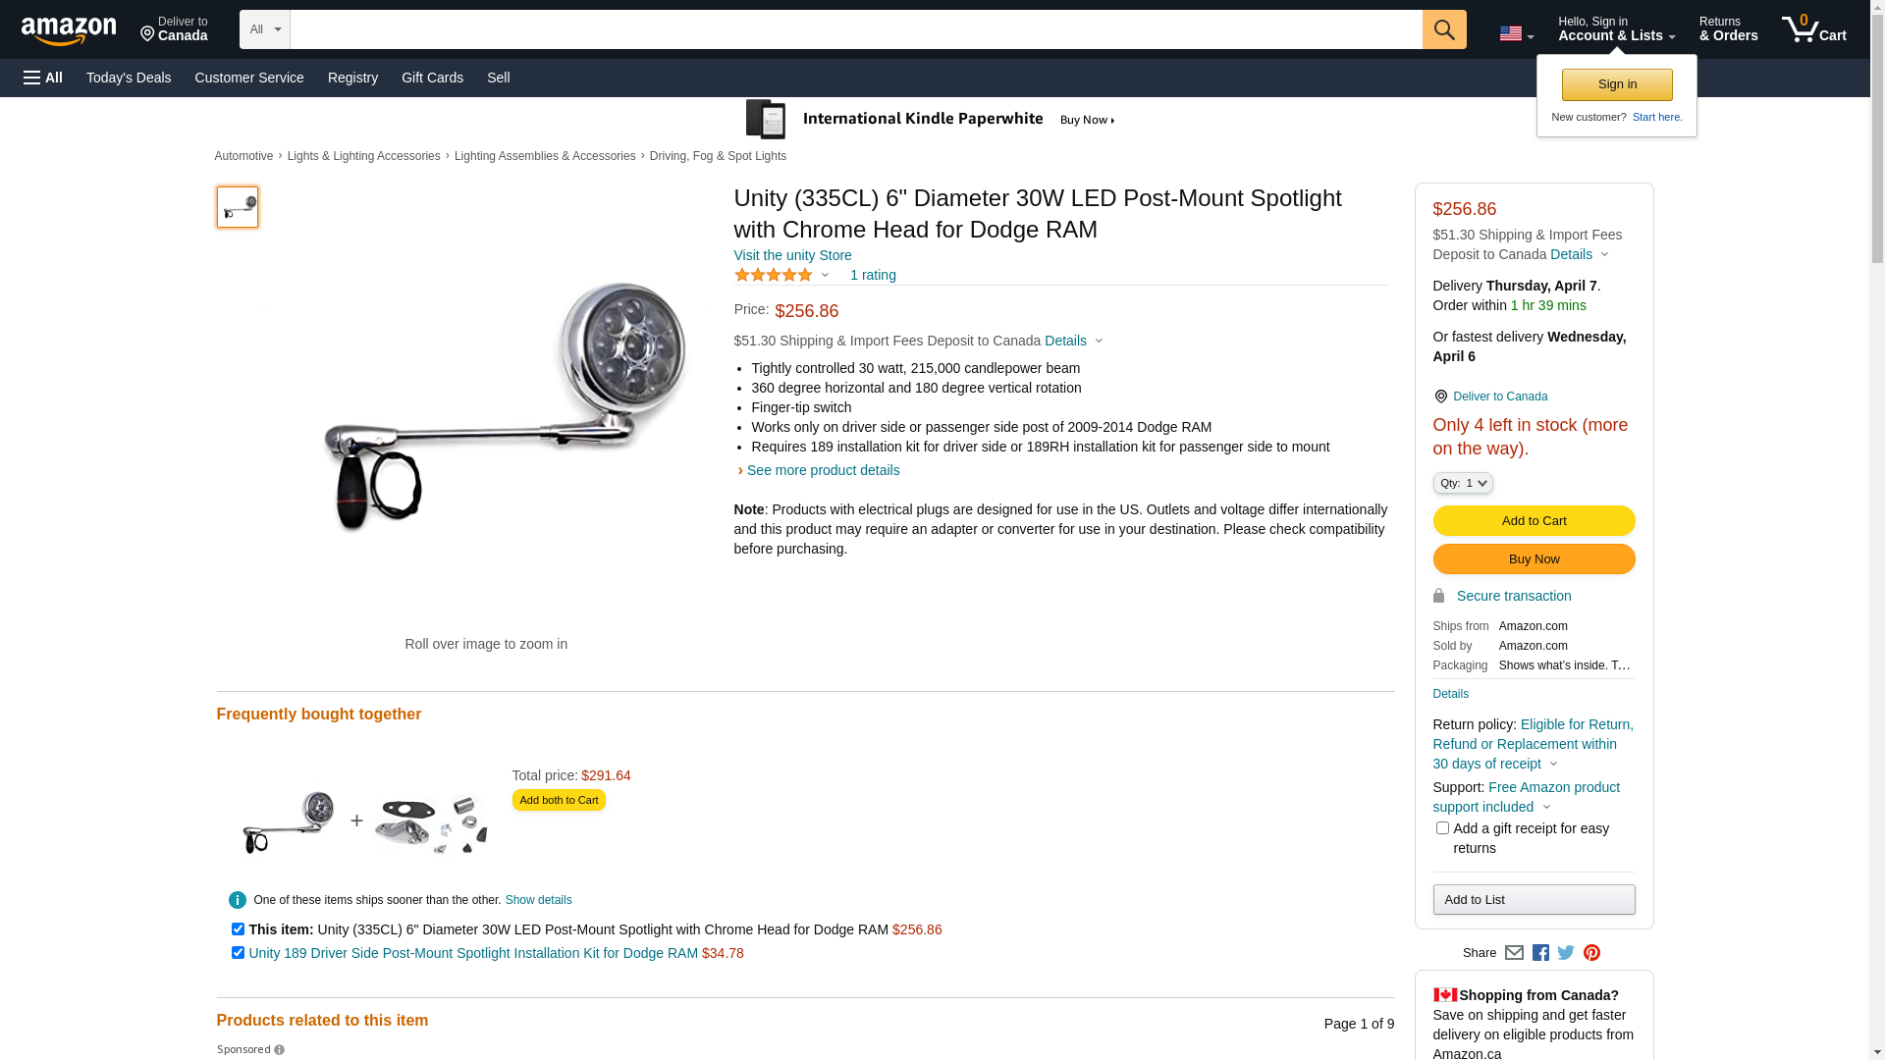
Task: Click the Add to Cart button
Action: point(1534,520)
